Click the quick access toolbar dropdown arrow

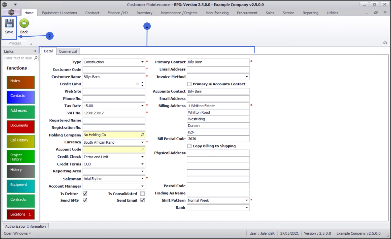(15, 4)
